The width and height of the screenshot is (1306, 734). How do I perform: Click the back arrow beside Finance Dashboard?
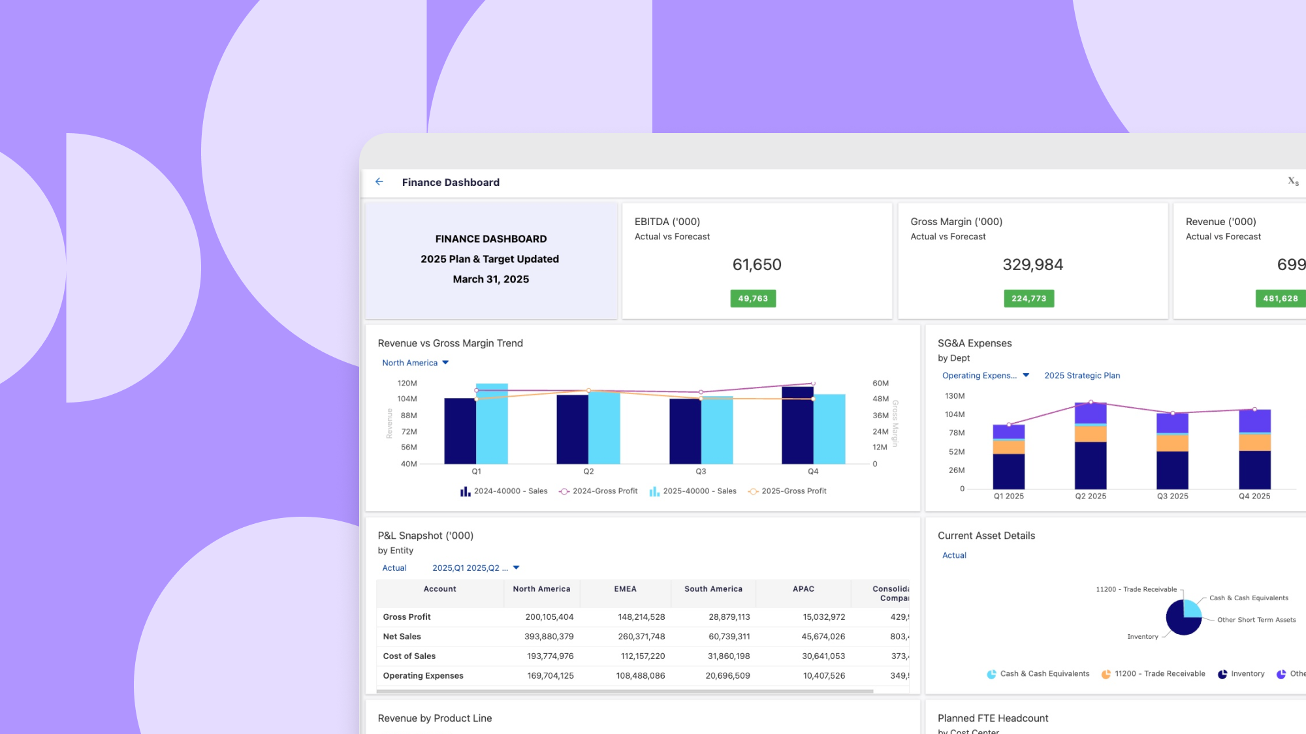[379, 182]
